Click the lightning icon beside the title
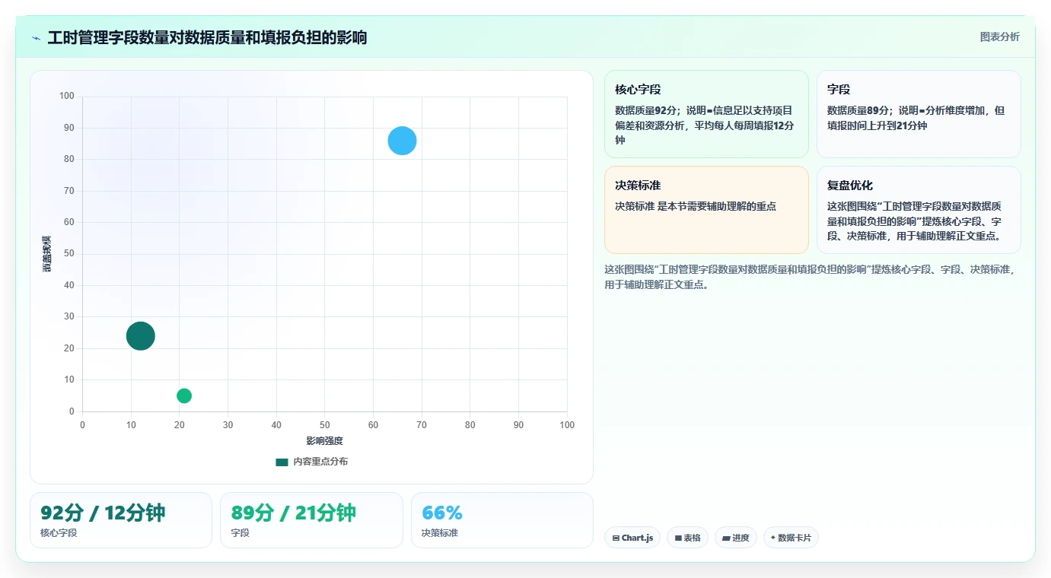1051x578 pixels. (36, 38)
